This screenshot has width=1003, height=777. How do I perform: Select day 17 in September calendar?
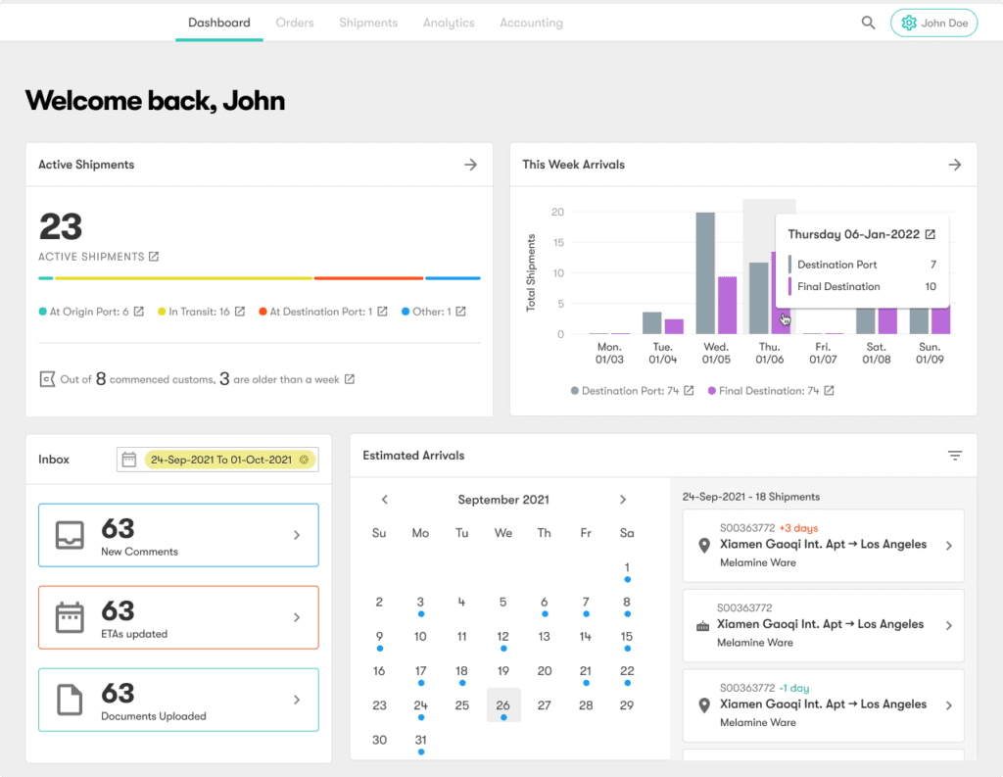click(420, 671)
